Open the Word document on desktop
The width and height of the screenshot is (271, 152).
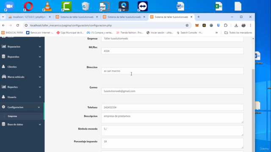(180, 6)
